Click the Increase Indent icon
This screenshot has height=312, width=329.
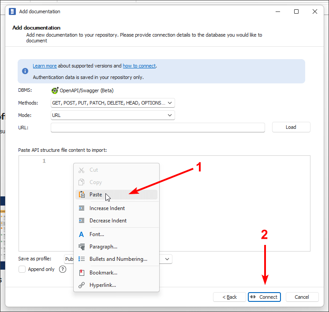[82, 208]
